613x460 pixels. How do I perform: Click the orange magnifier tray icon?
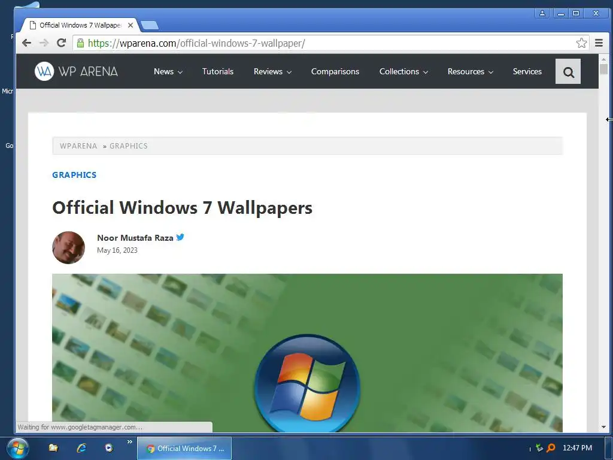point(551,448)
